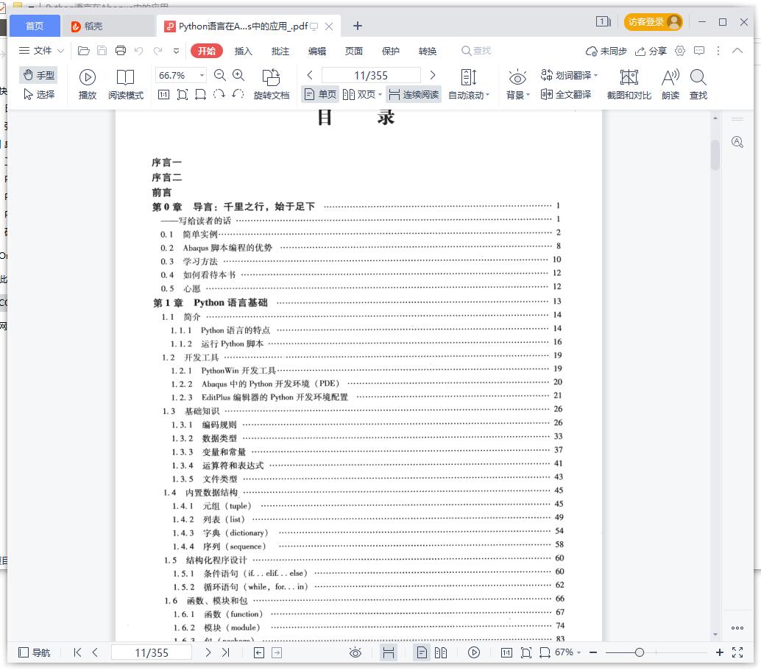Open the background (背景) dropdown
The width and height of the screenshot is (761, 670).
point(517,95)
